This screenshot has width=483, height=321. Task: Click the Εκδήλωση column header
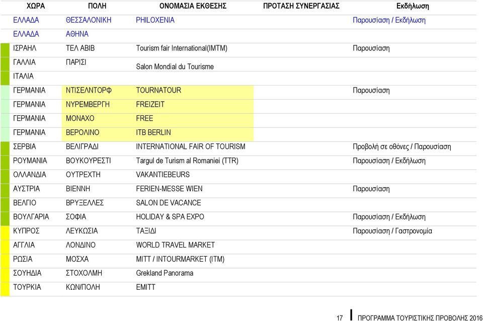pyautogui.click(x=413, y=6)
